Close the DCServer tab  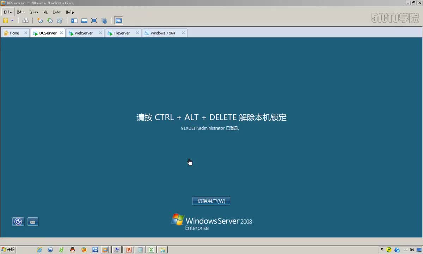(x=61, y=33)
